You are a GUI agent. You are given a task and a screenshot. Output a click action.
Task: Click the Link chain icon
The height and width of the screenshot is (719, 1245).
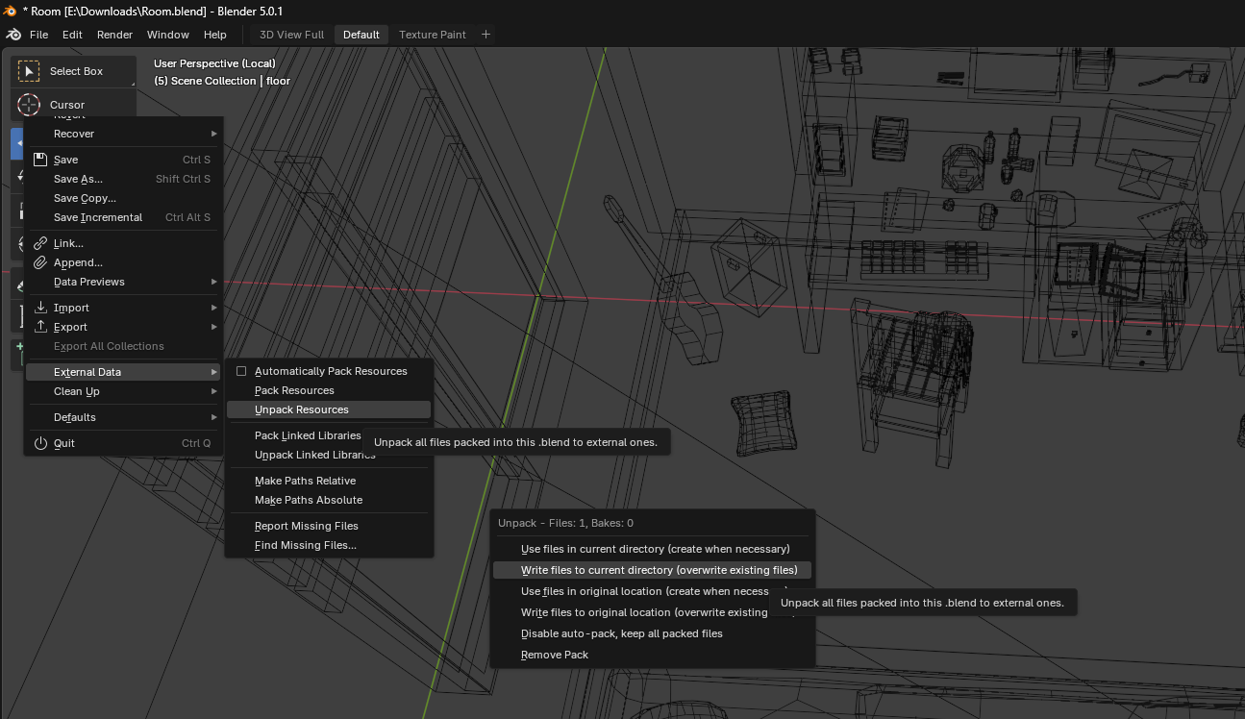(x=40, y=243)
